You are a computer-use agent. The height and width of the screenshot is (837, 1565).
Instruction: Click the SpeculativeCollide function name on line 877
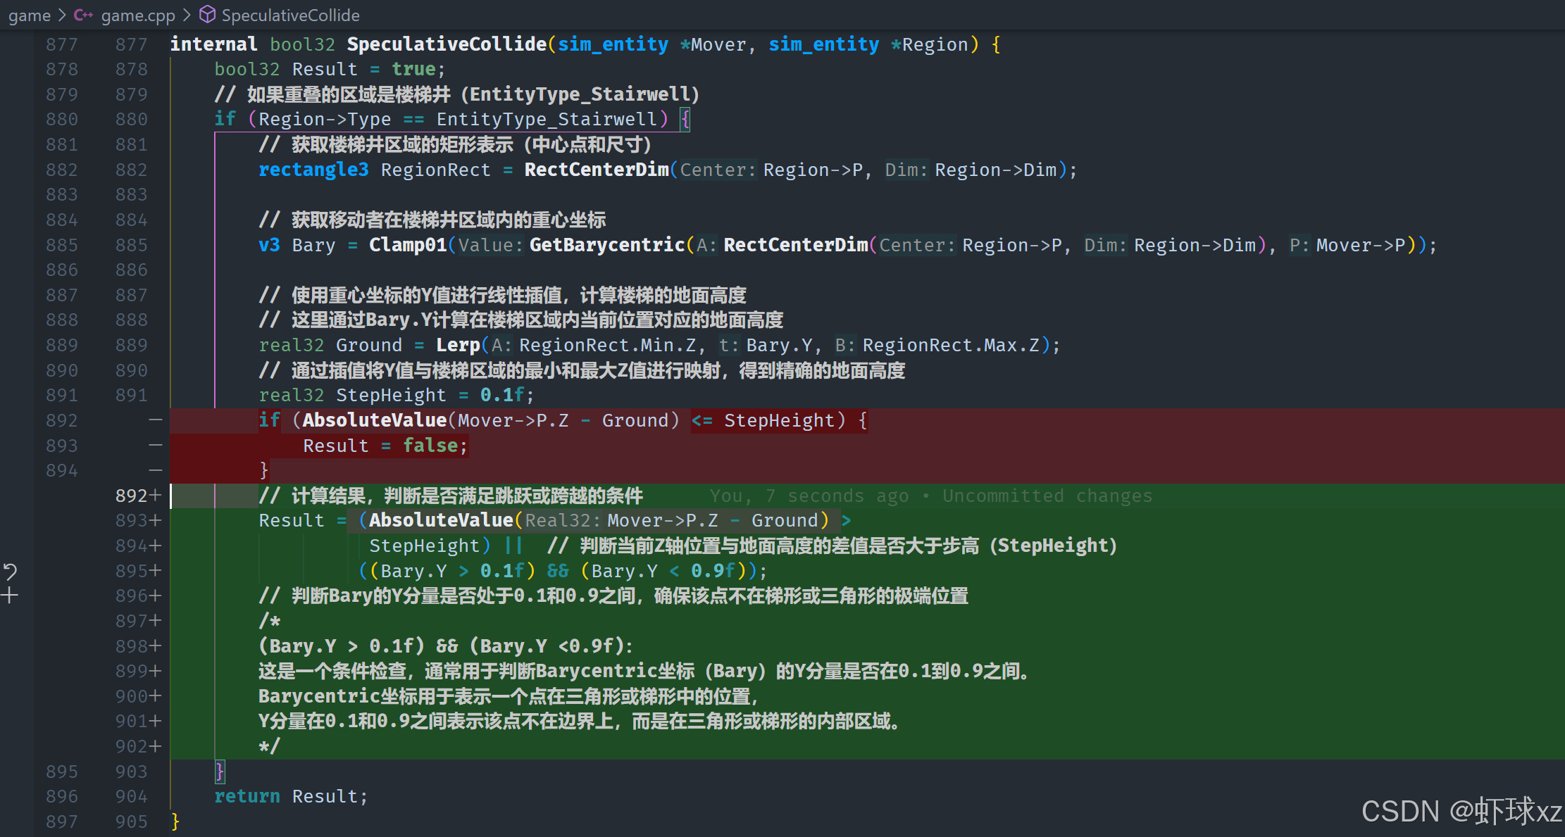coord(447,44)
